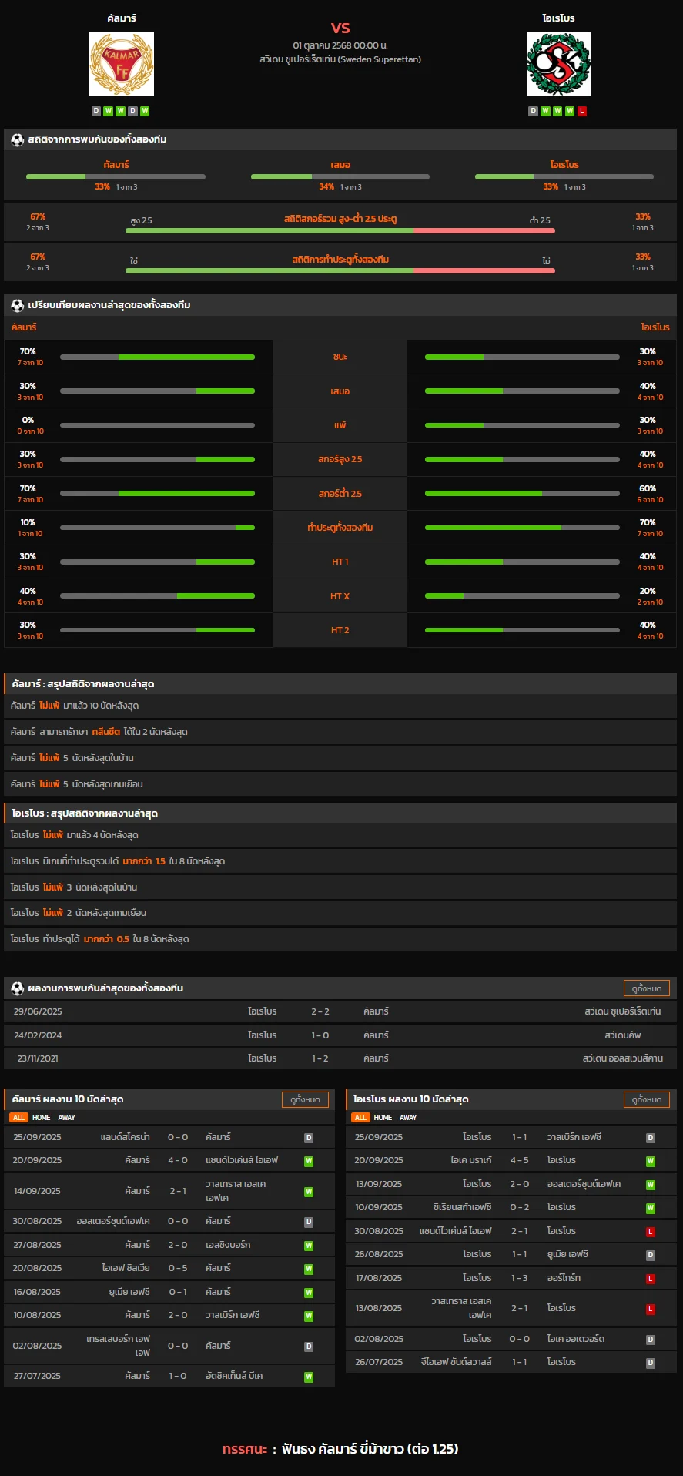Image resolution: width=683 pixels, height=1476 pixels.
Task: Click the Sweden Superettan league name in header
Action: (340, 59)
